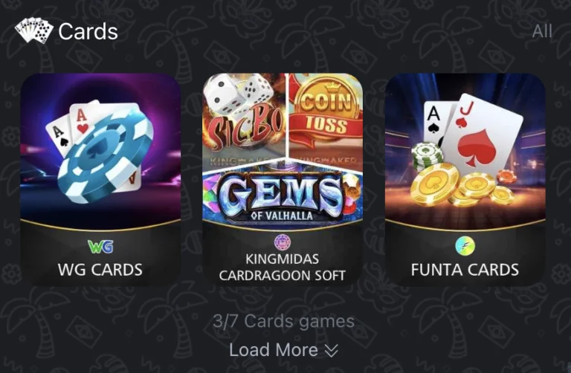Open the WG CARDS label
Screen dimensions: 571x373
(x=100, y=270)
